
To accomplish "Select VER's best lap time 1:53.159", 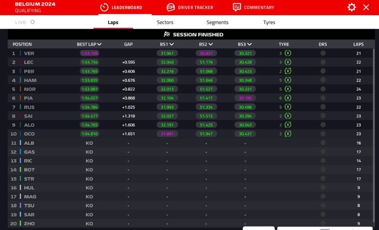I will (90, 53).
